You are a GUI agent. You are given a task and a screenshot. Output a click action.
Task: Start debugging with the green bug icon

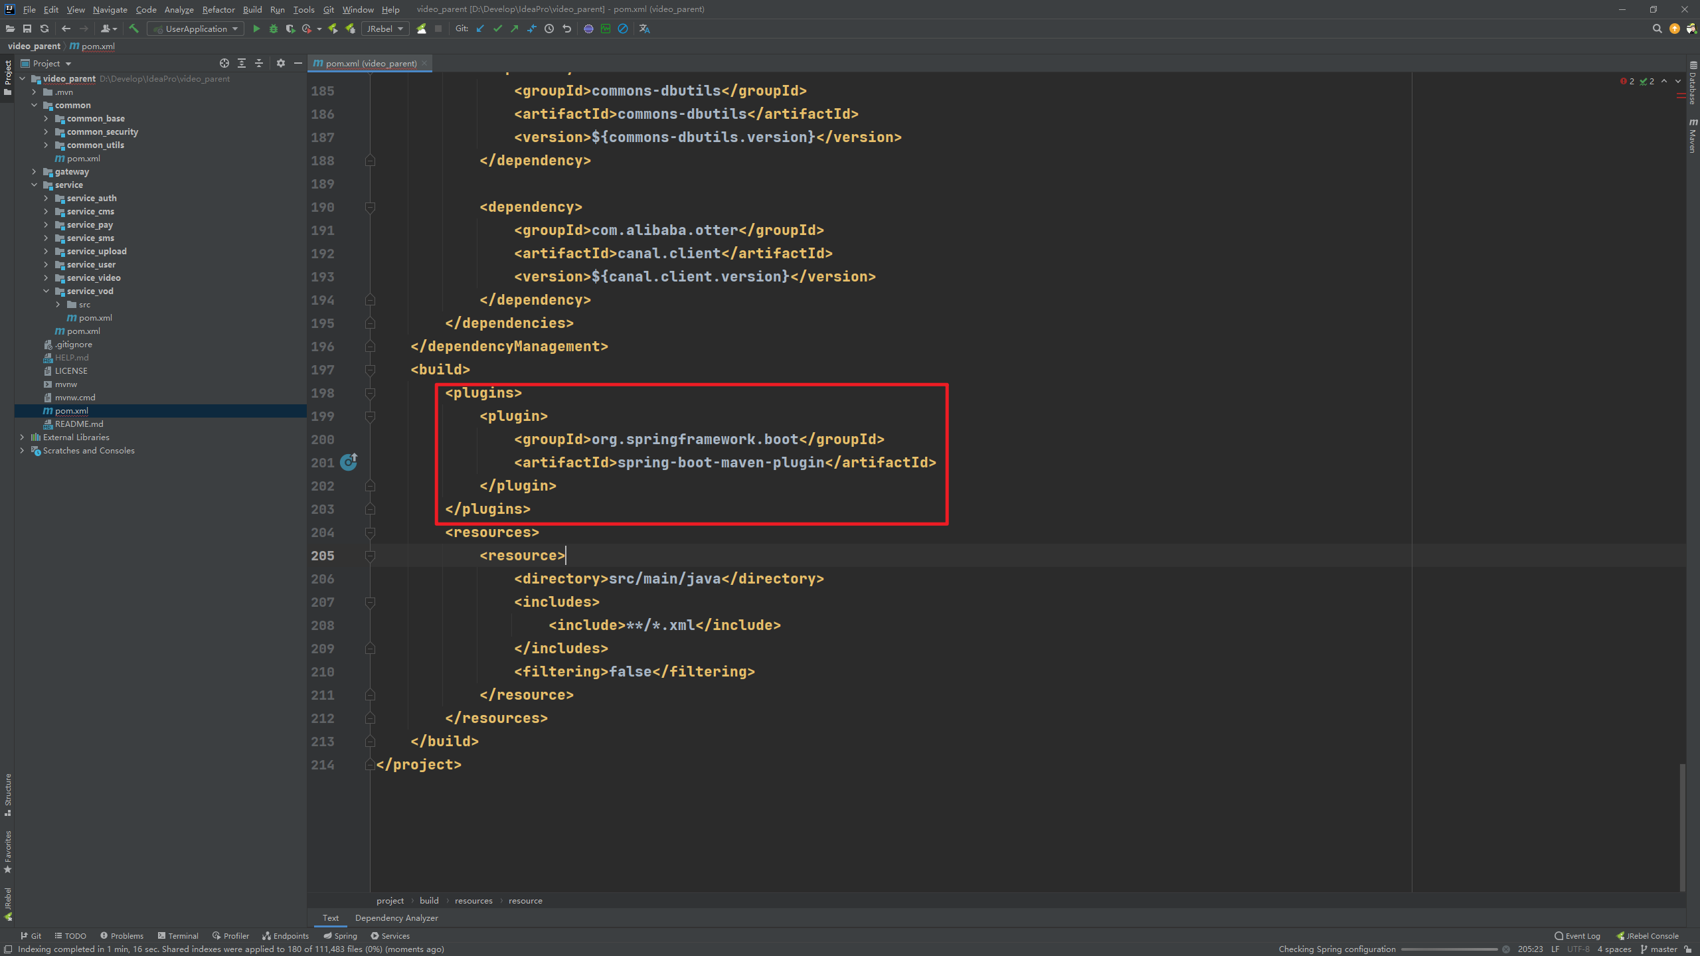coord(274,29)
